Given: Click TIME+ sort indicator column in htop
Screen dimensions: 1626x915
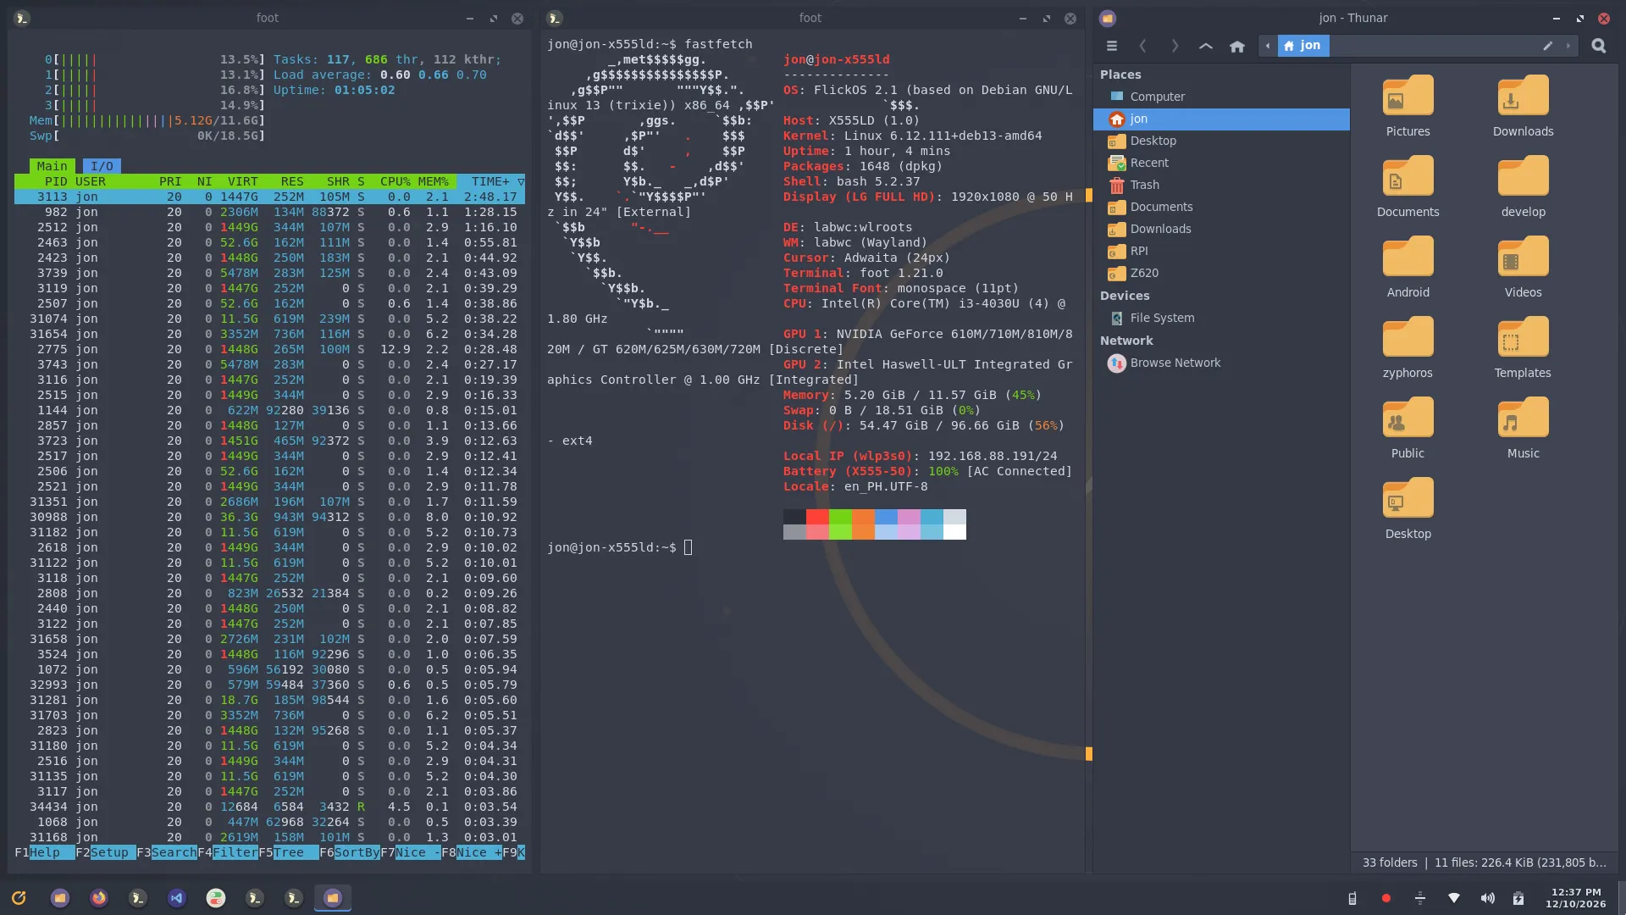Looking at the screenshot, I should (x=491, y=181).
